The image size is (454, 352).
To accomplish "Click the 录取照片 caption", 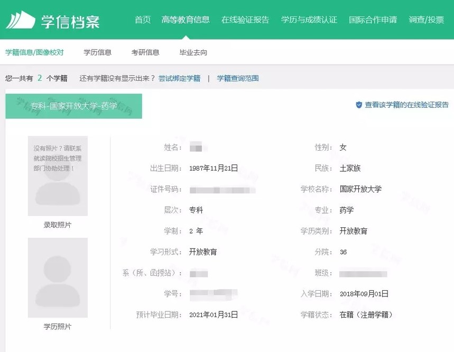I will coord(57,225).
